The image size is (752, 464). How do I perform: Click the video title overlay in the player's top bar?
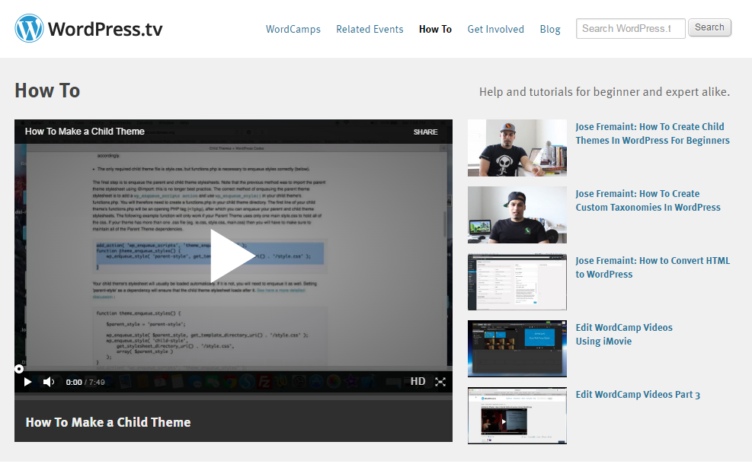coord(85,131)
